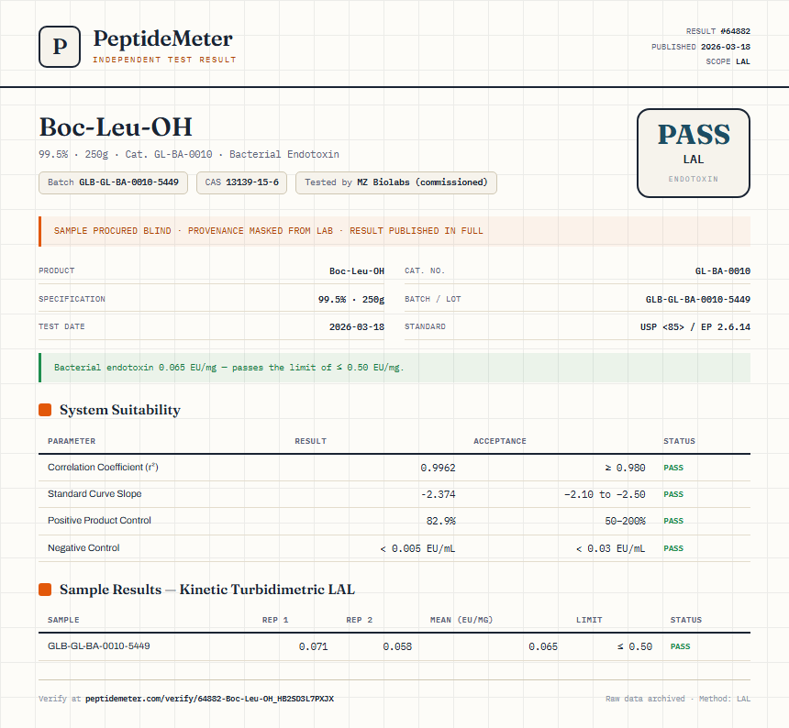The height and width of the screenshot is (728, 789).
Task: Click the STANDARD value USP <85> / EP 2.6.14
Action: [x=695, y=326]
